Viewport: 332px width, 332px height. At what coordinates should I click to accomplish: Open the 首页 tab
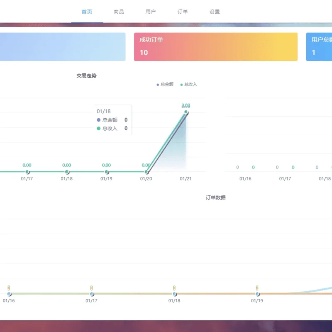87,12
